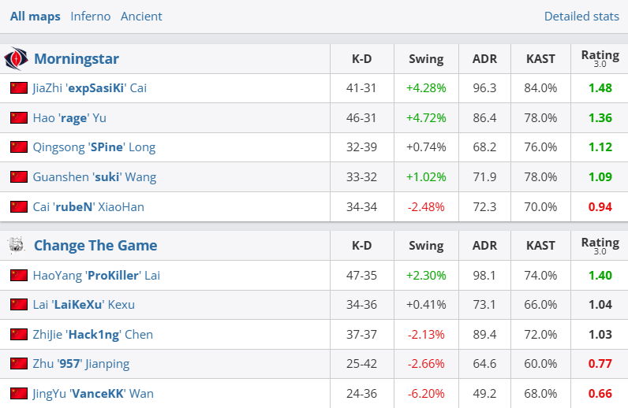The image size is (628, 408).
Task: Open player profile for JiaZhi 'expSasiKi' Cai
Action: click(x=90, y=88)
